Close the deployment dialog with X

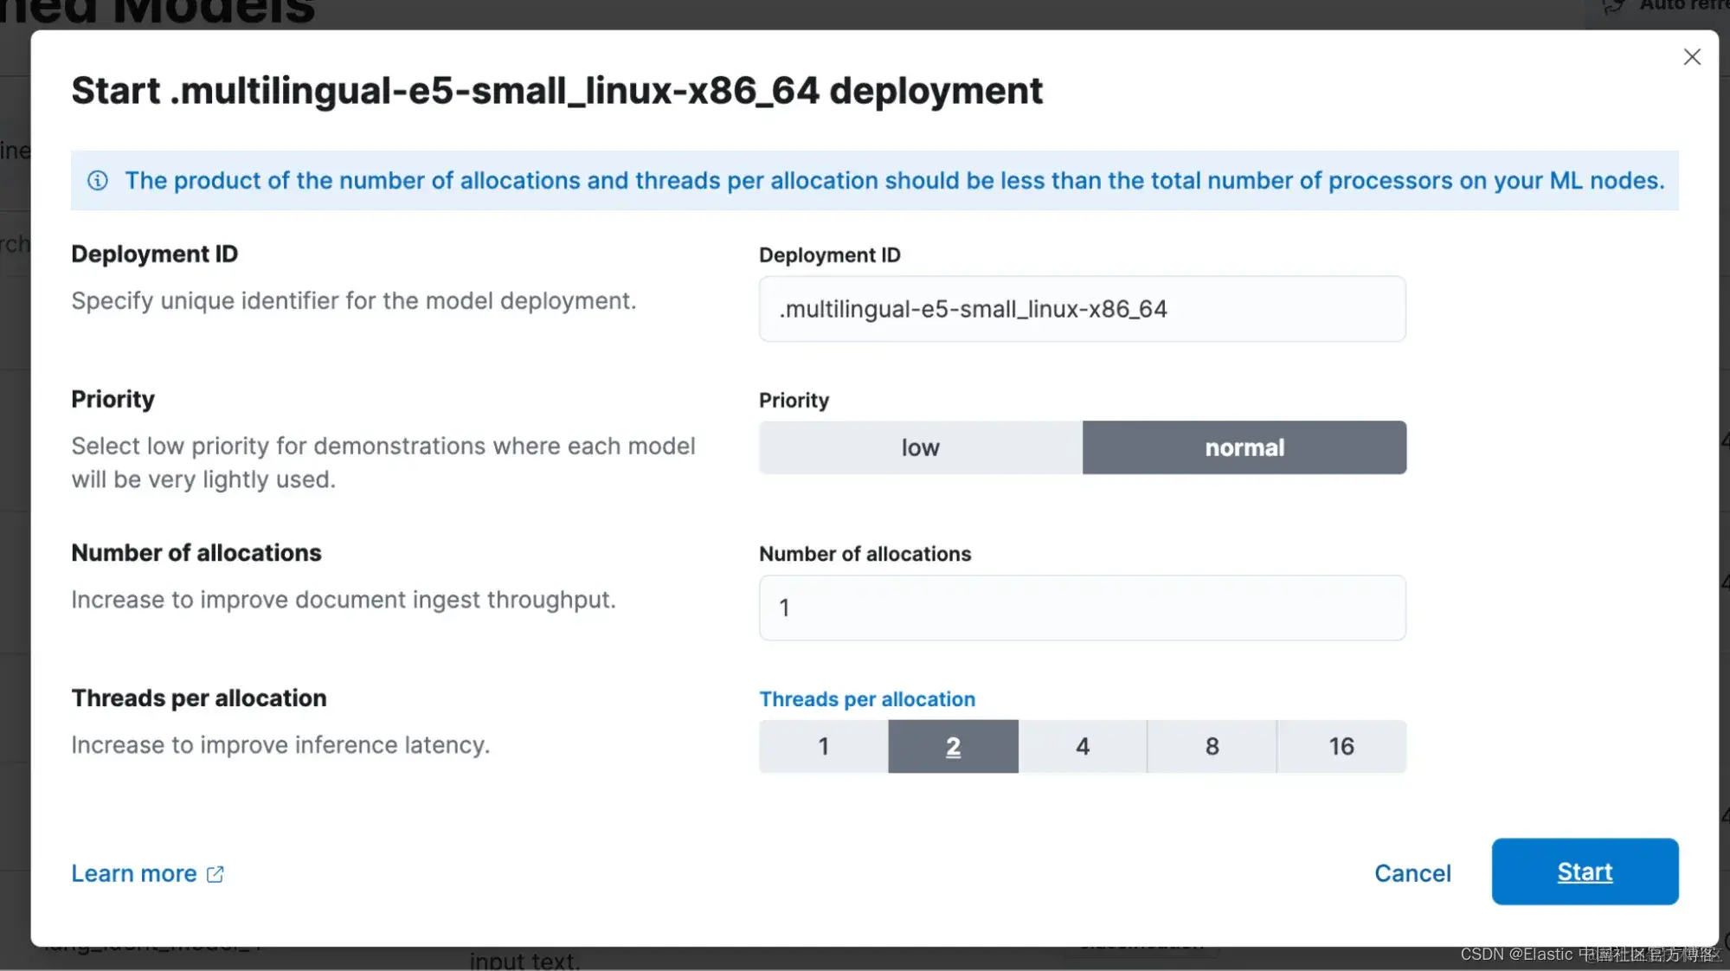[x=1691, y=57]
